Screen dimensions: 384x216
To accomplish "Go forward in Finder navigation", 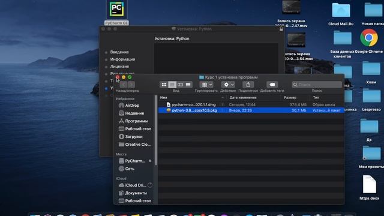I will (131, 85).
